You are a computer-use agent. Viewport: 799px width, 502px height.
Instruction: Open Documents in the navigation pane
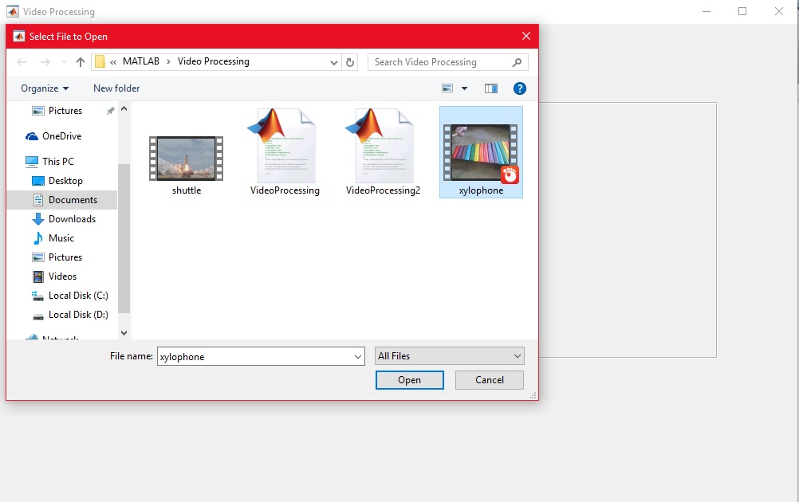coord(73,200)
